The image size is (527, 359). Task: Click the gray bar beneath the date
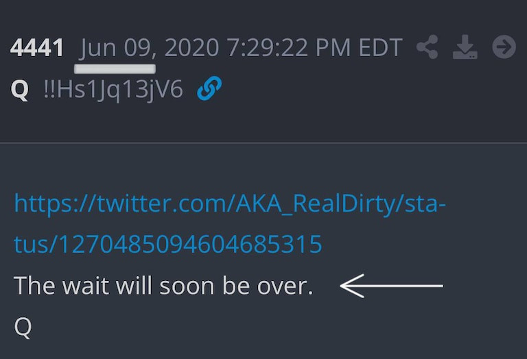[115, 69]
